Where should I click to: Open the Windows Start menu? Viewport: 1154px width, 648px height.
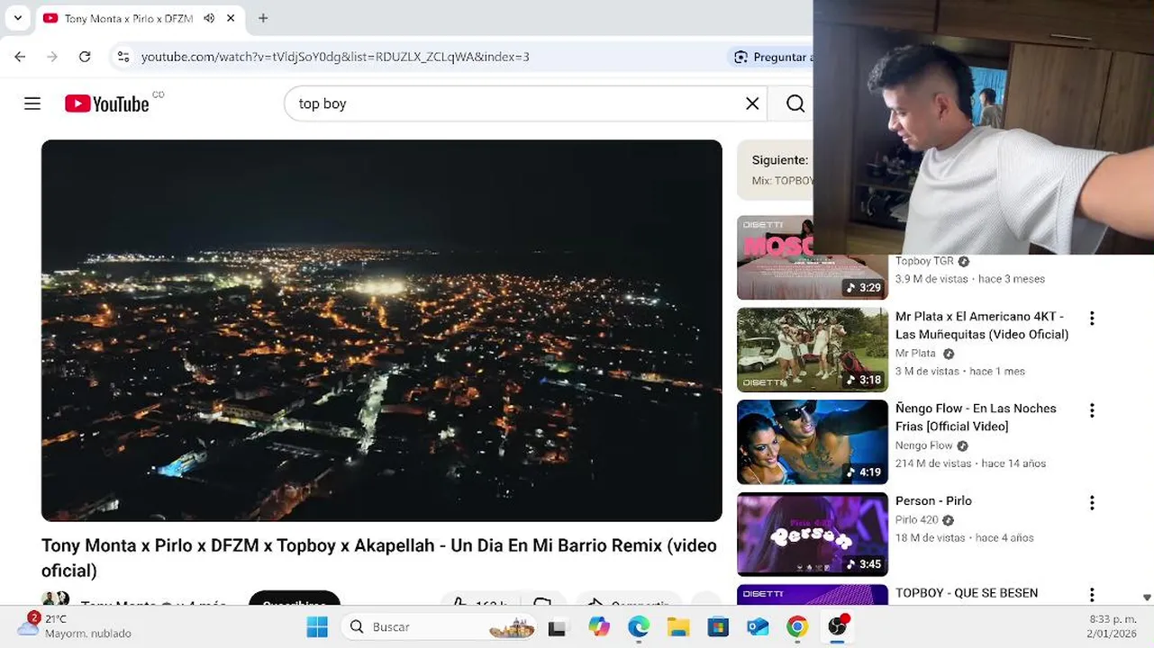point(317,627)
